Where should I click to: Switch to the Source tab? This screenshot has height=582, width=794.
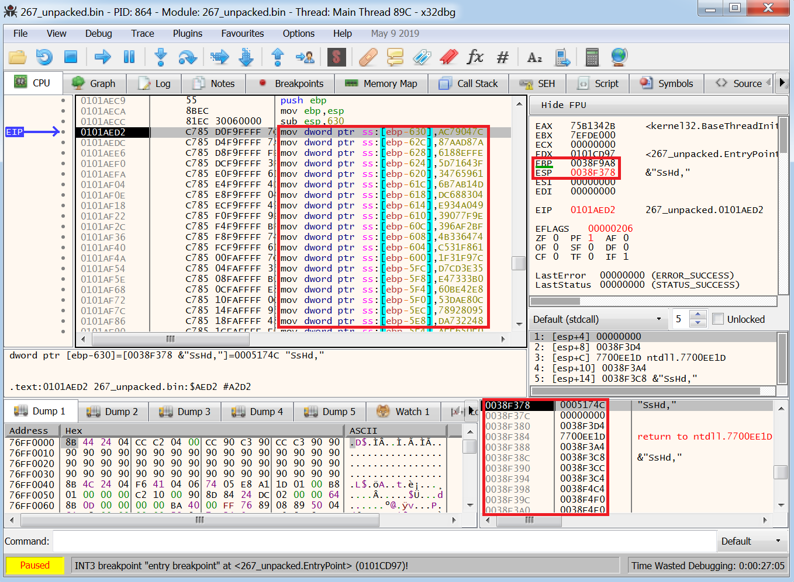pos(740,83)
